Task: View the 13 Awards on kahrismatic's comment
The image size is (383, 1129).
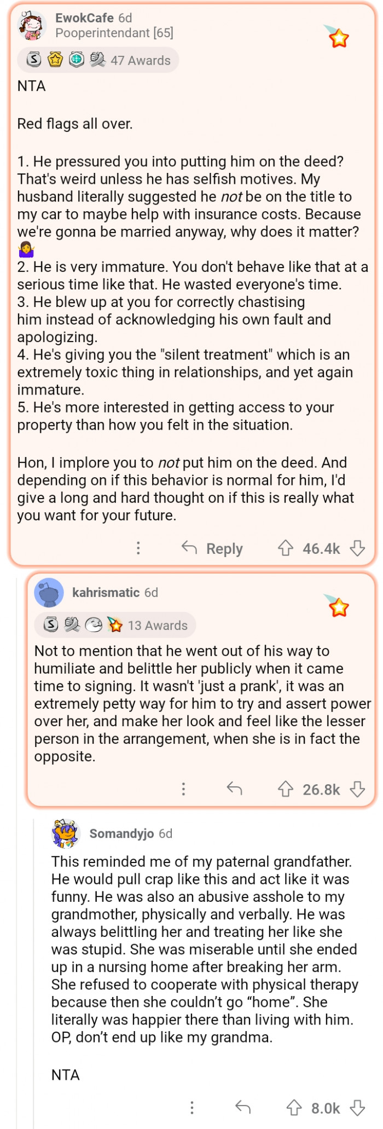Action: coord(158,626)
